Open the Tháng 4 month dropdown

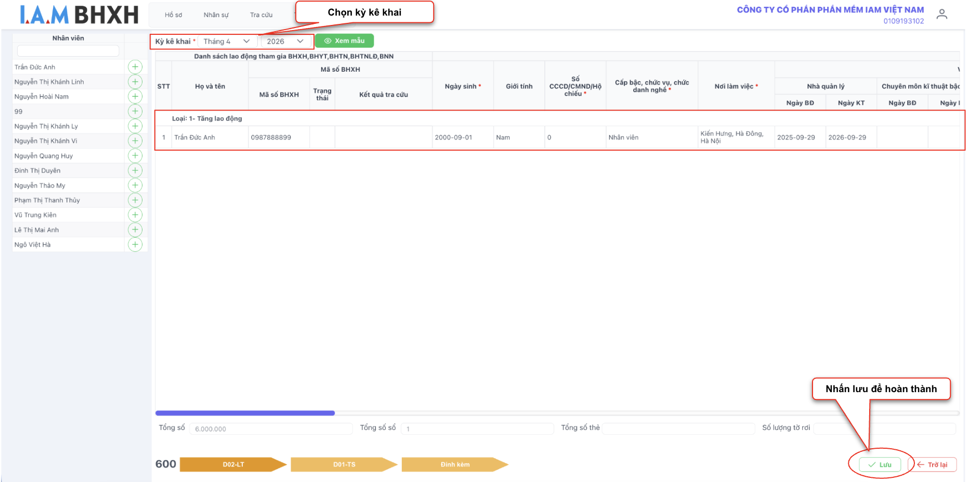click(227, 42)
